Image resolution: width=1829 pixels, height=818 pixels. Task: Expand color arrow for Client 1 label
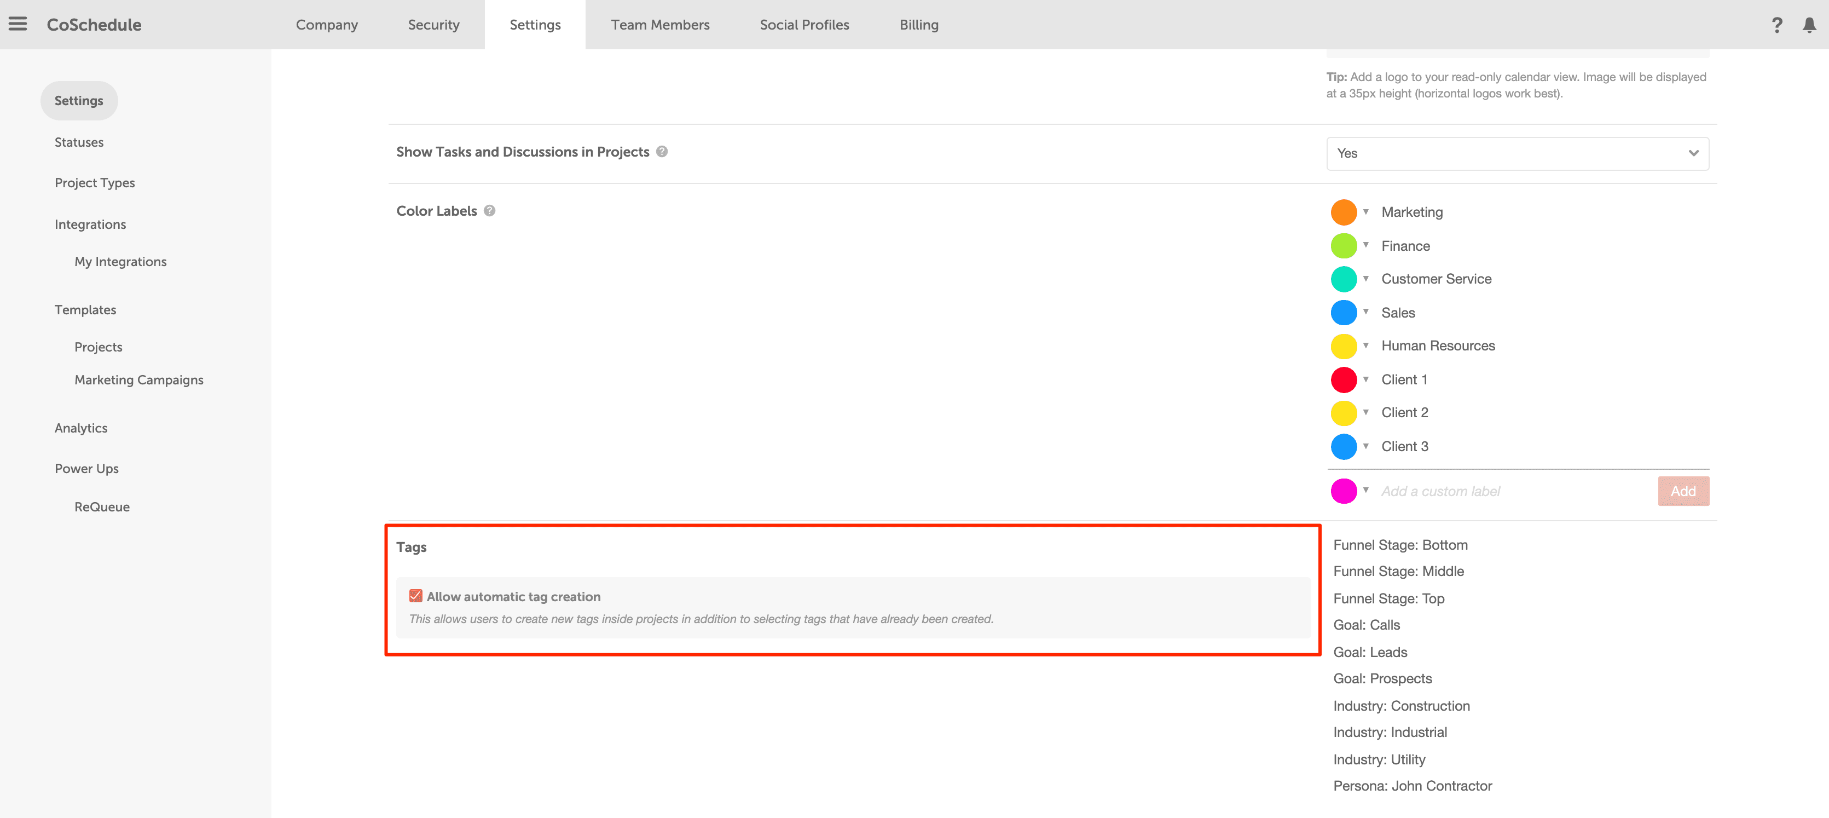[1365, 379]
